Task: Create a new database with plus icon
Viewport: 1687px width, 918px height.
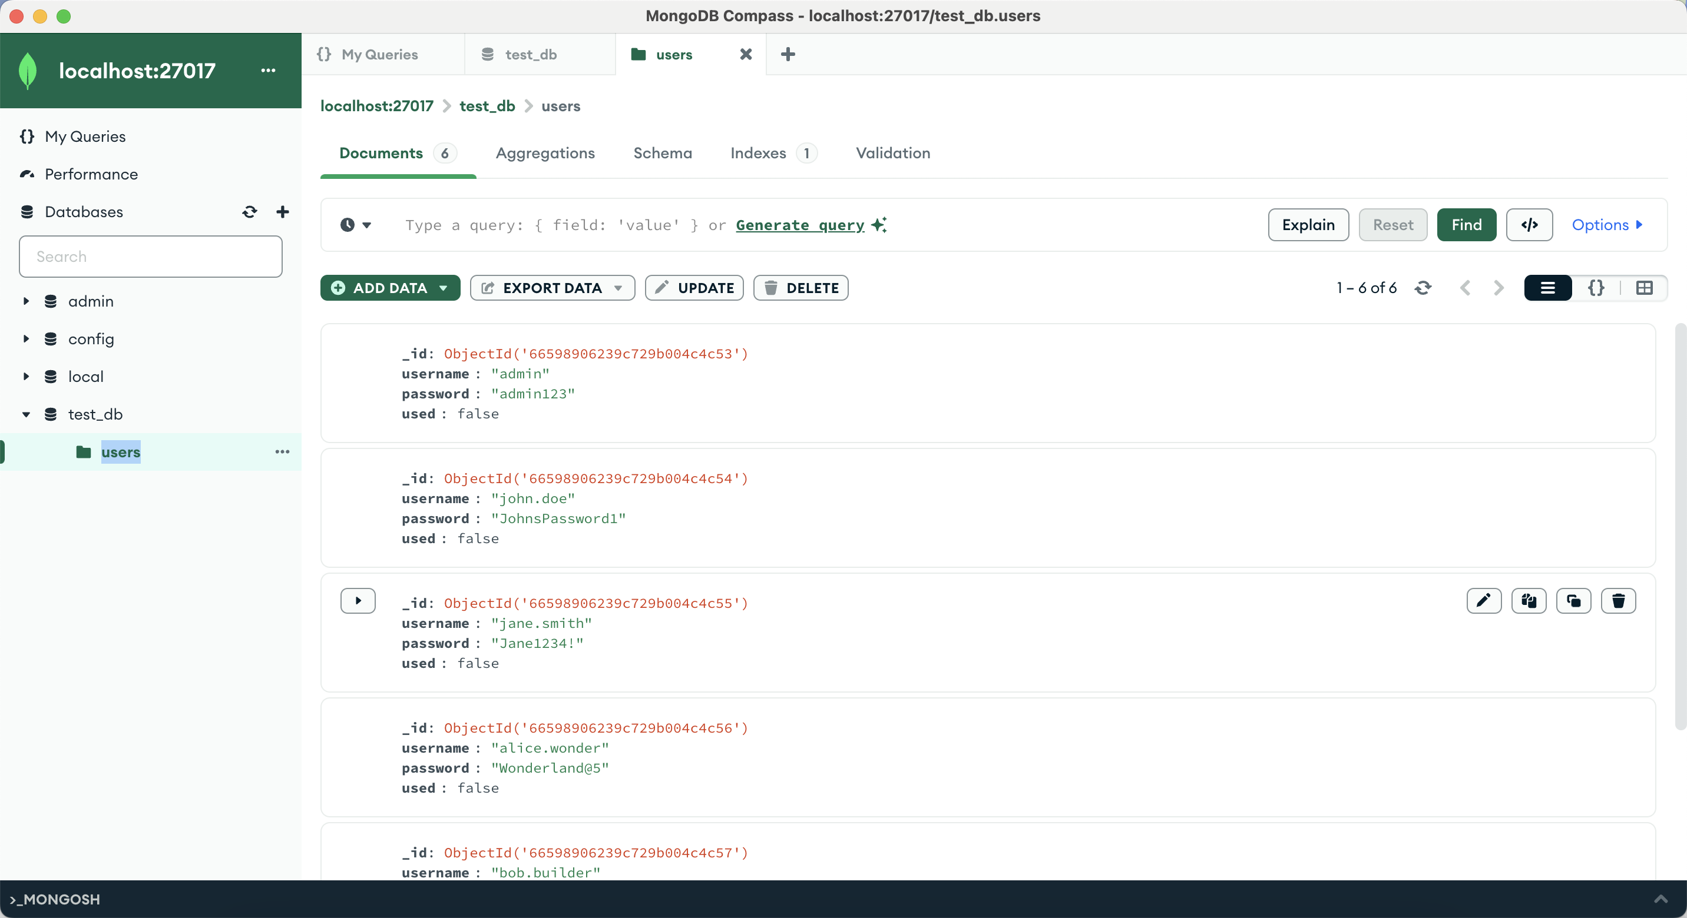Action: [282, 211]
